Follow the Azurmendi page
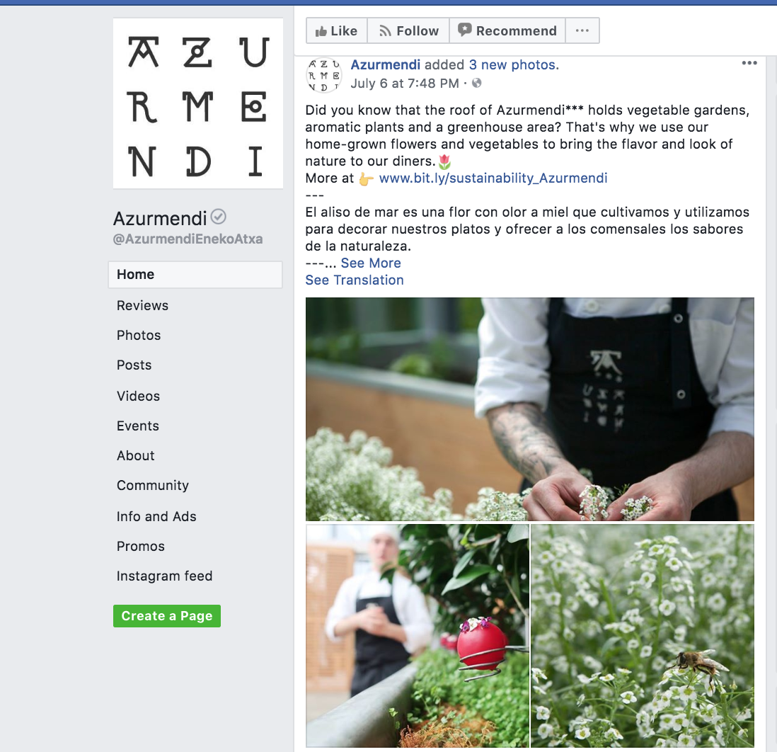 pyautogui.click(x=408, y=30)
